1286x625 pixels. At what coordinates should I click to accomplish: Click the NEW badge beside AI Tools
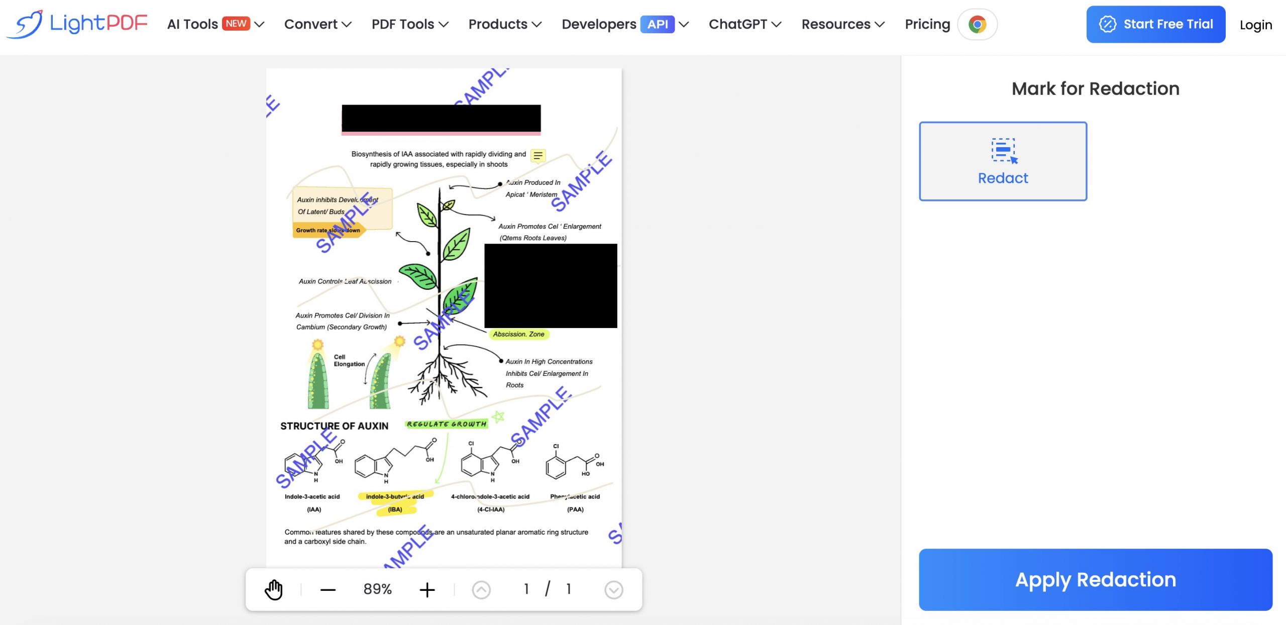tap(236, 24)
